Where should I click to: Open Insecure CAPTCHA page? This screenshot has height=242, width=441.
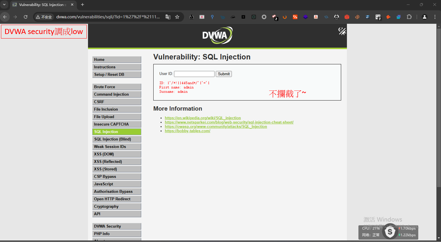pyautogui.click(x=117, y=124)
